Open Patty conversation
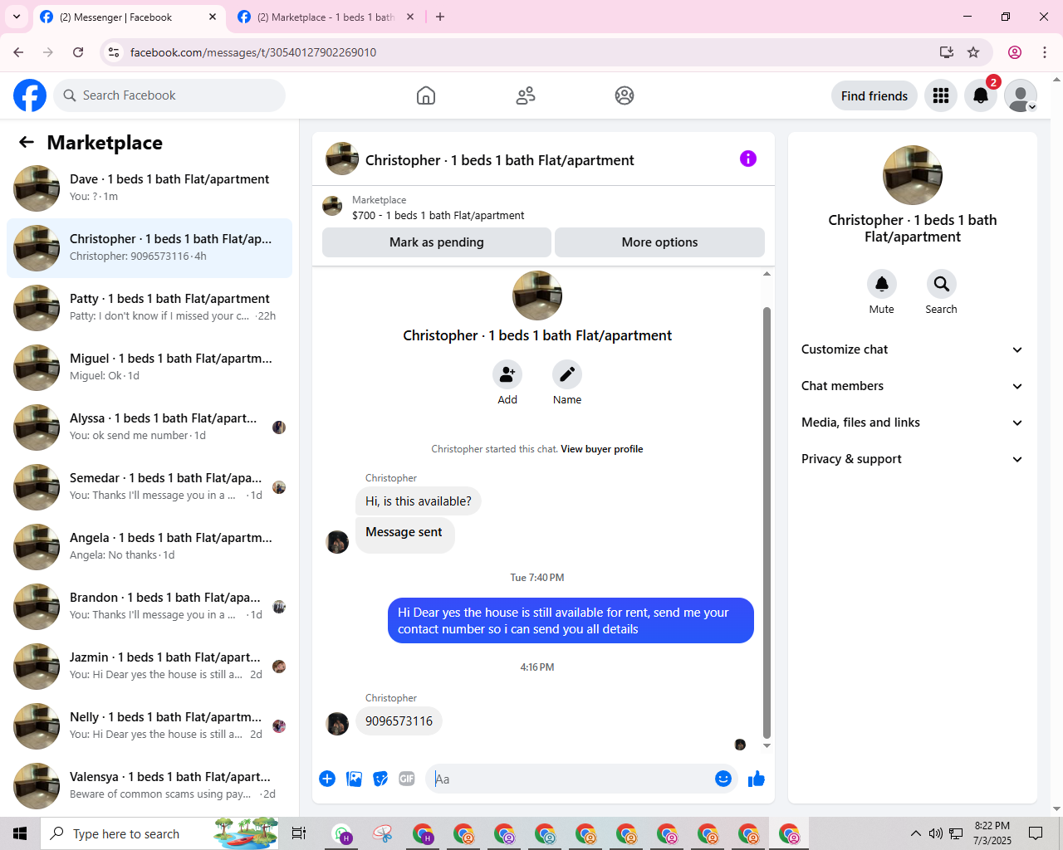The image size is (1063, 850). point(149,308)
